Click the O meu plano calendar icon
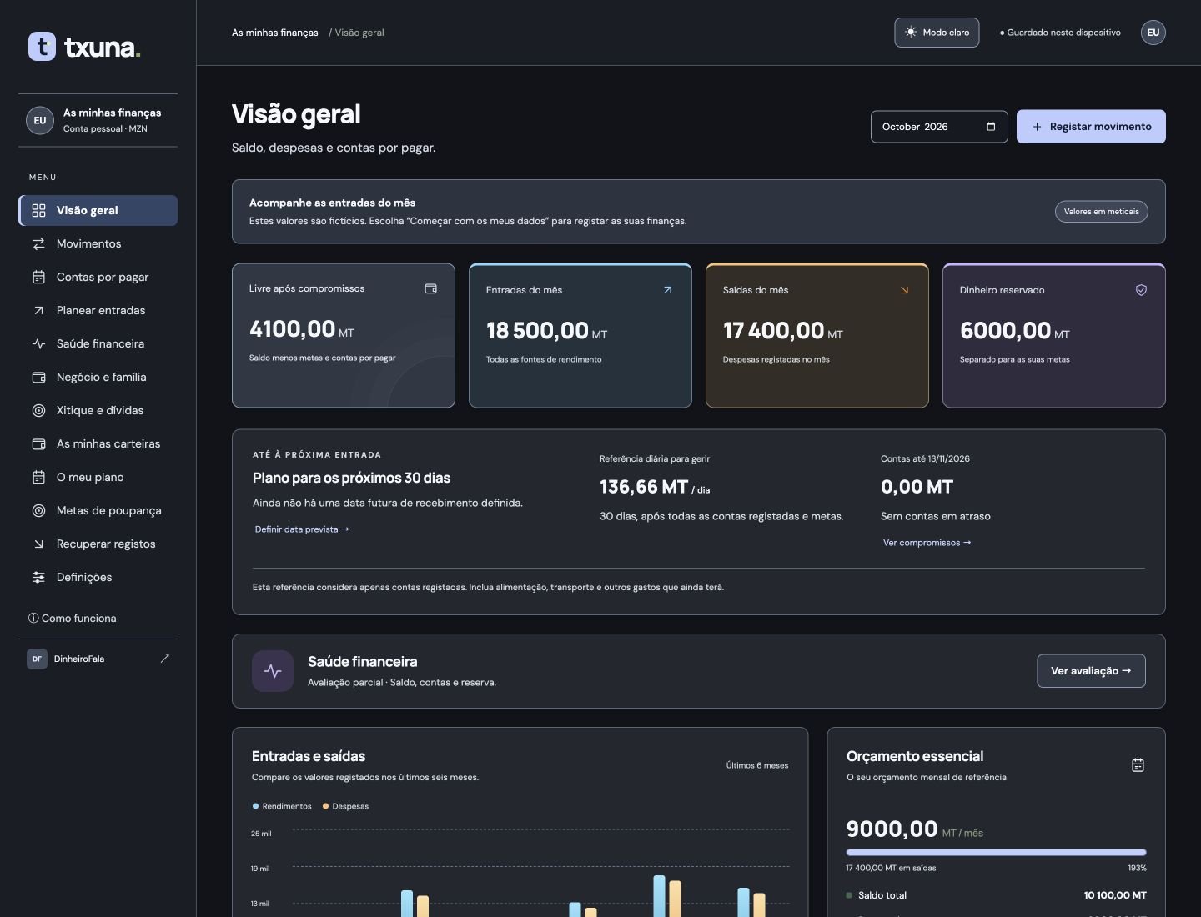Viewport: 1201px width, 917px height. click(x=38, y=477)
